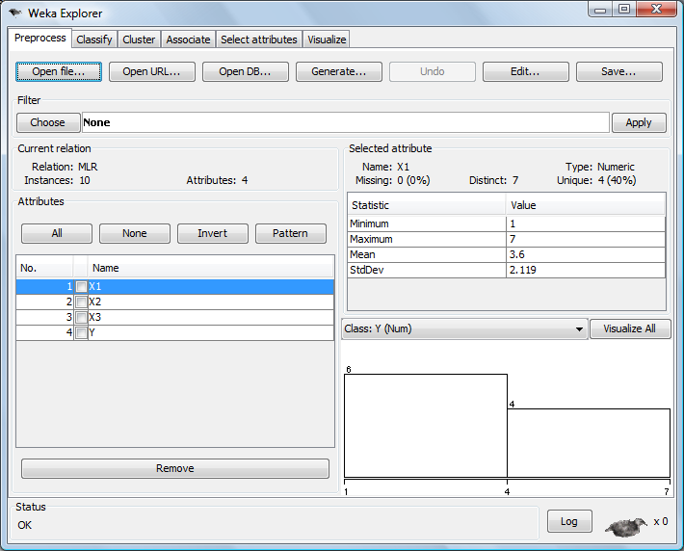Click the Value column header
This screenshot has height=551, width=684.
586,205
